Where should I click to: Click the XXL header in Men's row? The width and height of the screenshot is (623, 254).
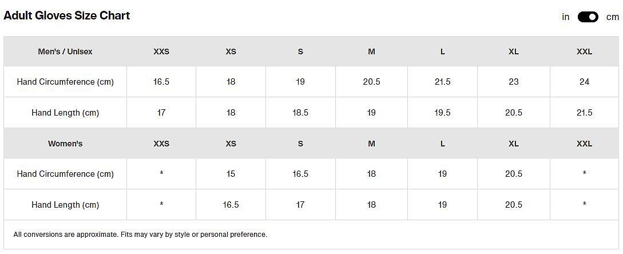point(584,51)
